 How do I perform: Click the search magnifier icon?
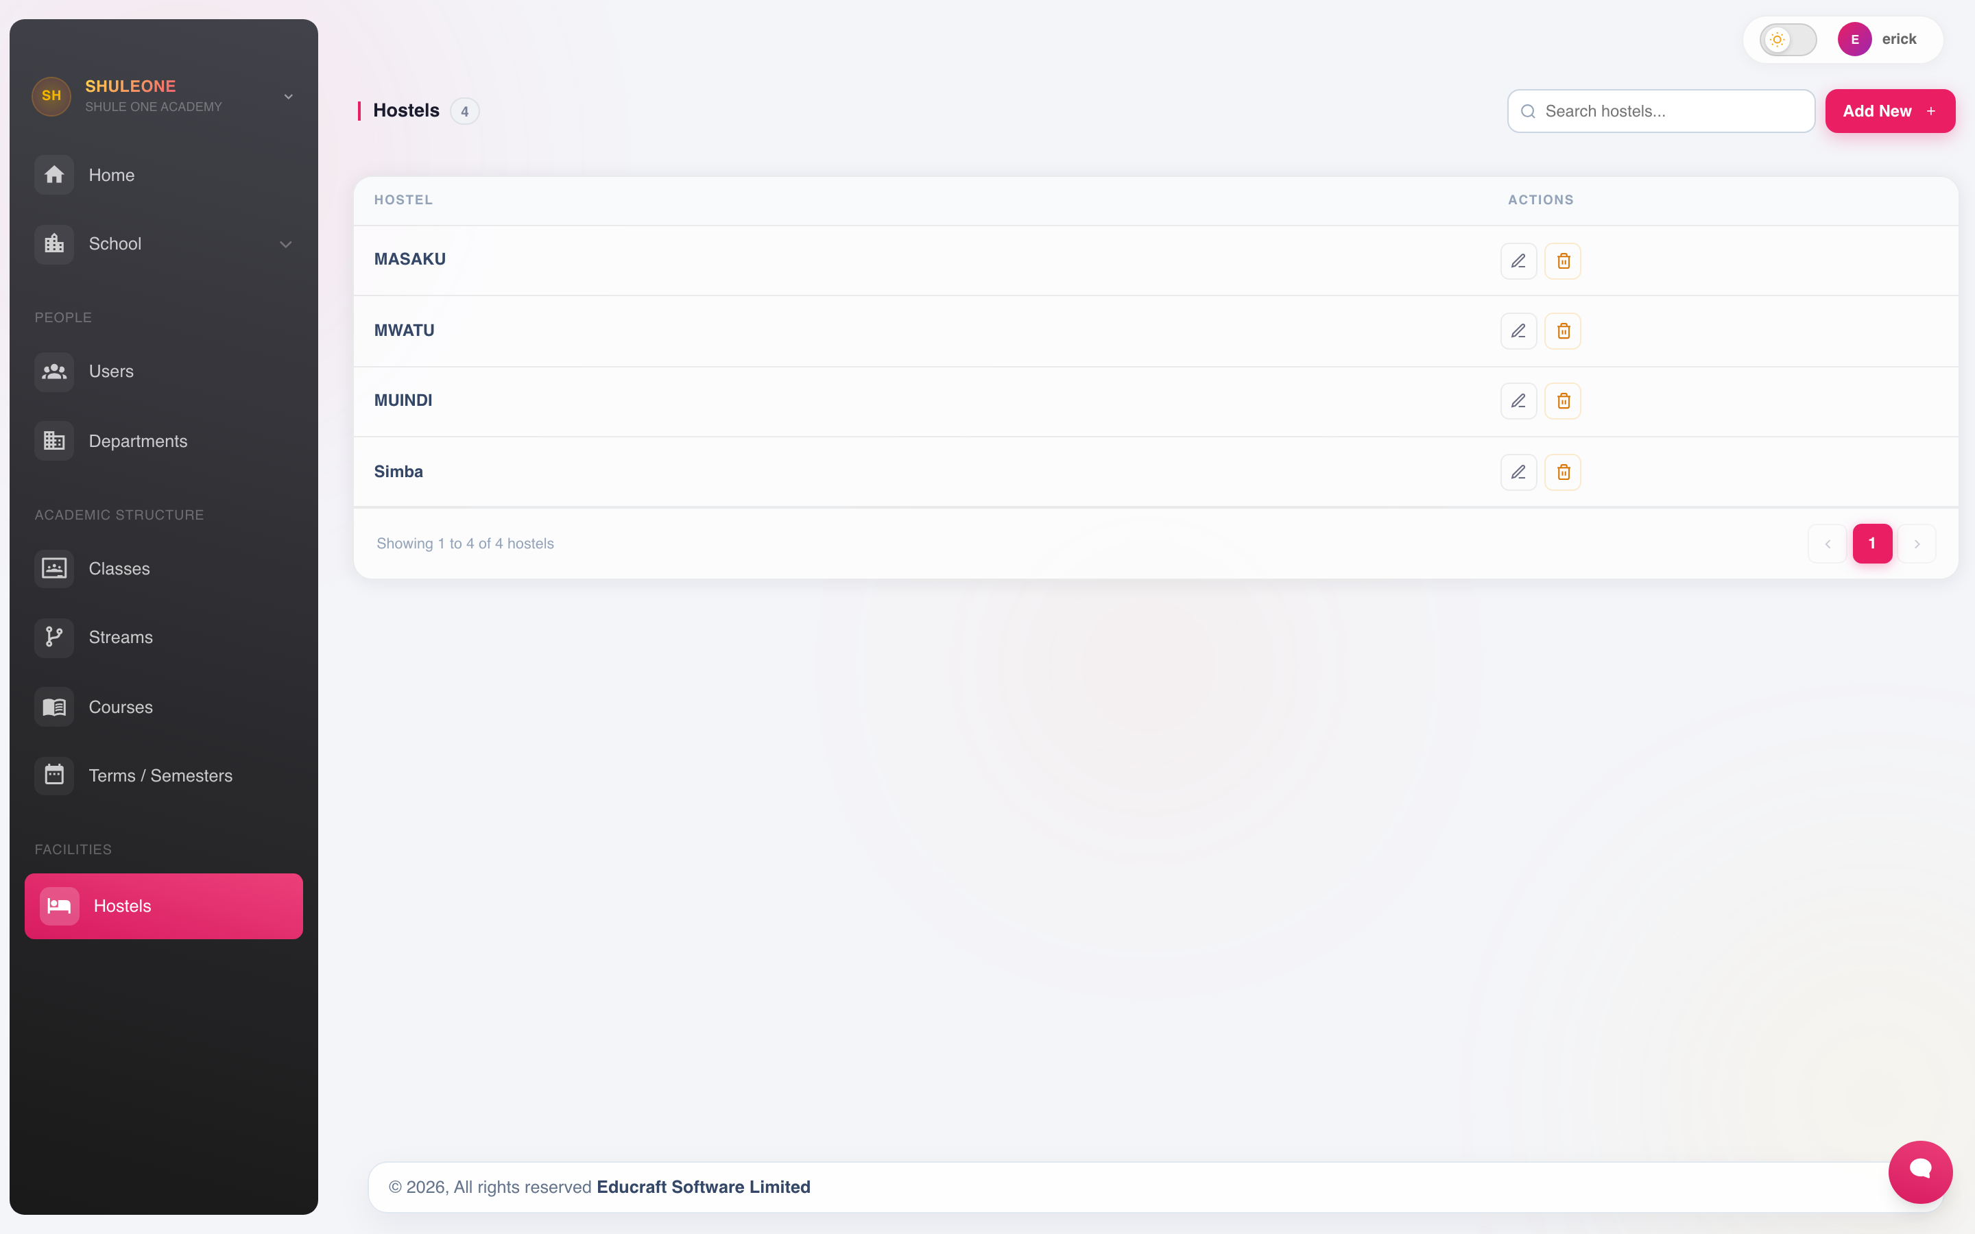(1528, 112)
